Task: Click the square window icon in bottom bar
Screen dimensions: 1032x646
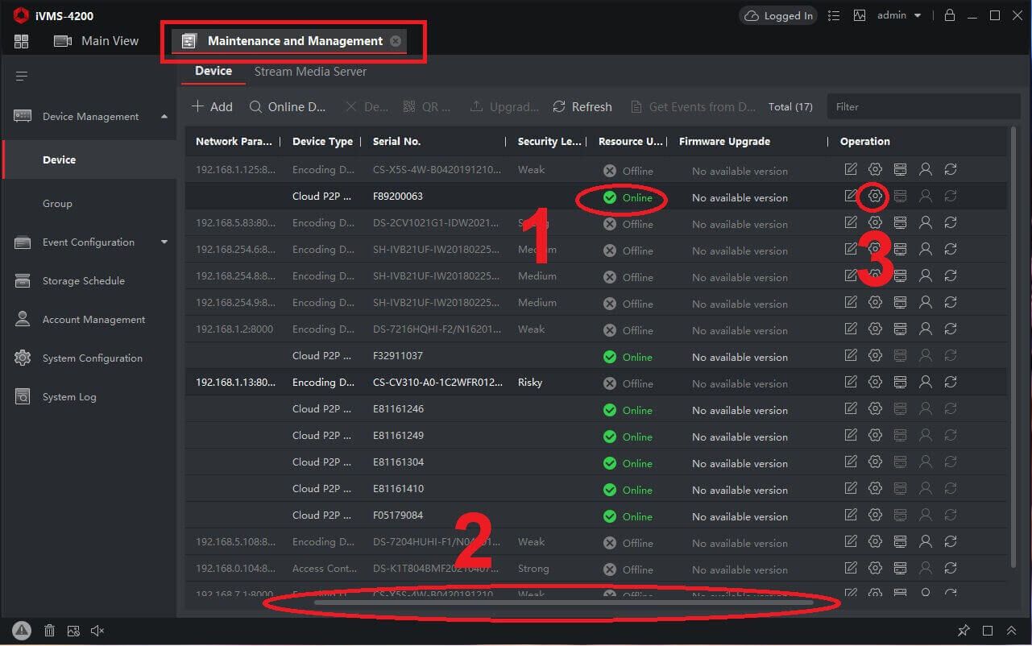Action: (988, 631)
